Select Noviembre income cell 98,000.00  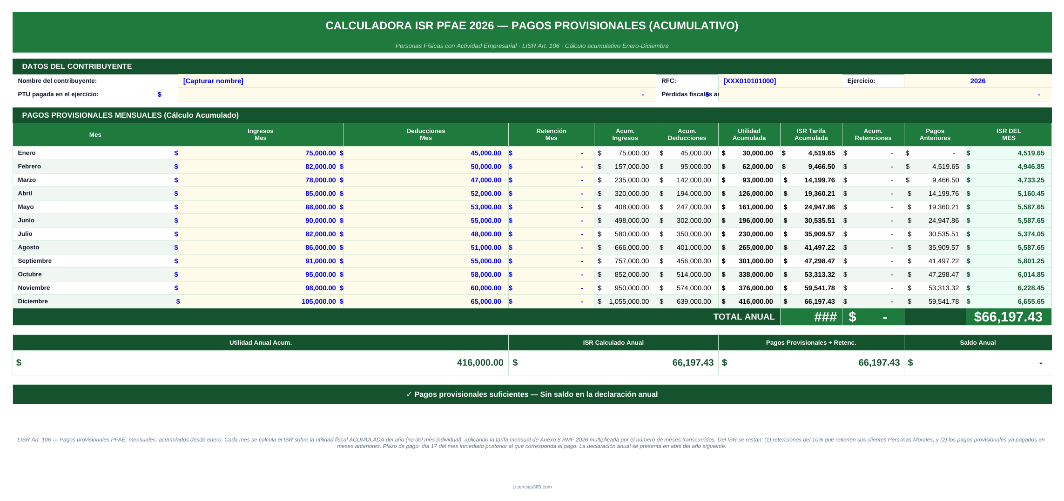[x=261, y=288]
